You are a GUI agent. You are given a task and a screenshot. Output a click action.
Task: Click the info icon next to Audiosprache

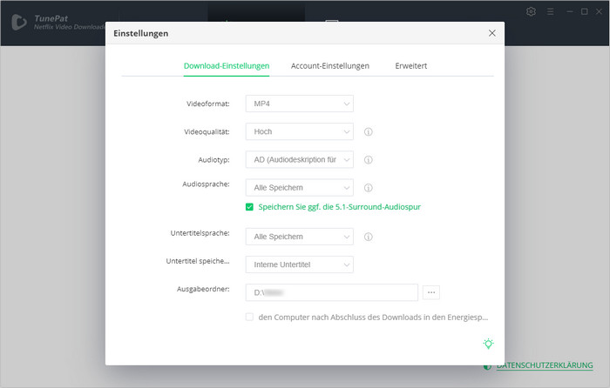[x=369, y=188]
